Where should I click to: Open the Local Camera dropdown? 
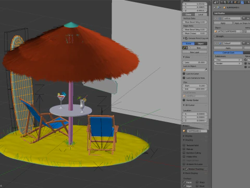tap(195, 96)
